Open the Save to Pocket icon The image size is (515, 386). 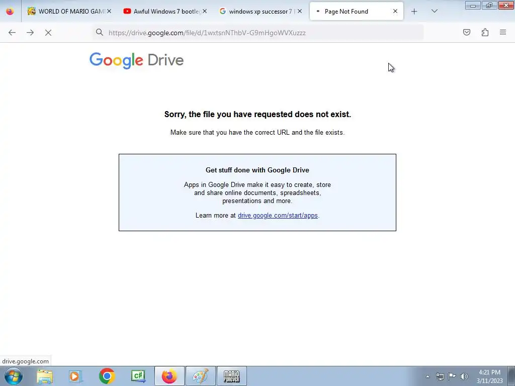pyautogui.click(x=466, y=32)
